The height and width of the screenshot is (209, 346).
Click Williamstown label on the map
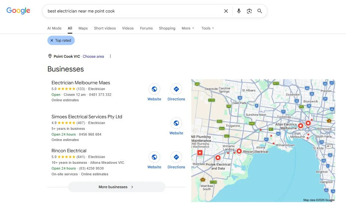[x=285, y=145]
